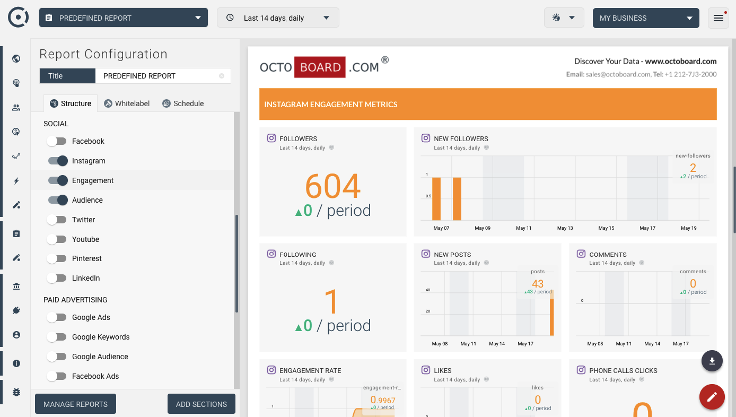Open the bug report sidebar icon

point(16,392)
